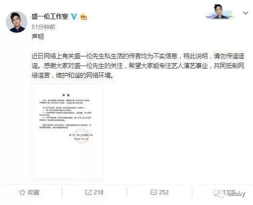Click the comment count 252
Screen dimensions: 253x205
(x=164, y=192)
